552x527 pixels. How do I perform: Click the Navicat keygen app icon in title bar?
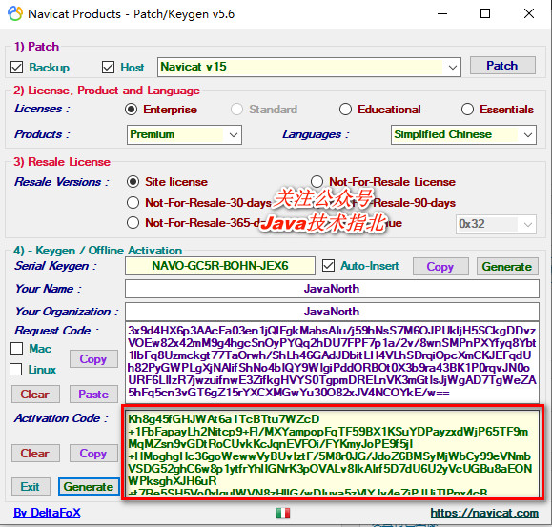pos(15,13)
